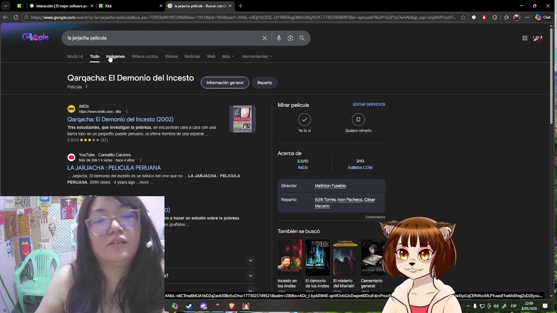This screenshot has height=313, width=557.
Task: Open cast member Editt Torres
Action: (x=325, y=200)
